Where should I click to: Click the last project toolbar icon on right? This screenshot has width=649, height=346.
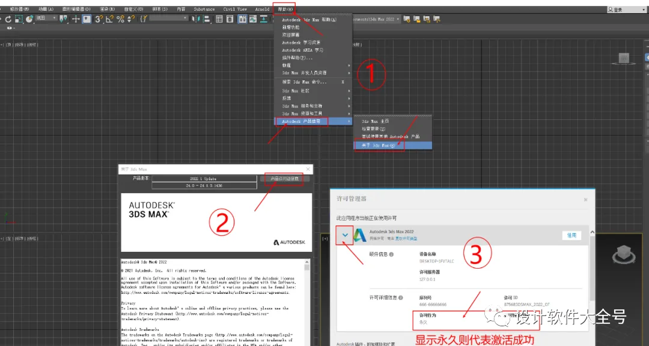(436, 19)
